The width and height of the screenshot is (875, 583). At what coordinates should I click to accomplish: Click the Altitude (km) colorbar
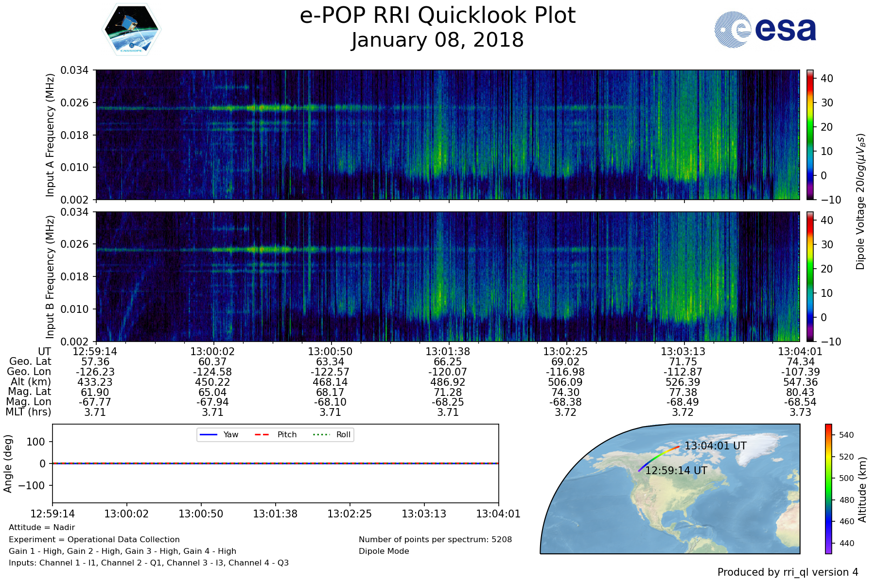[x=828, y=488]
